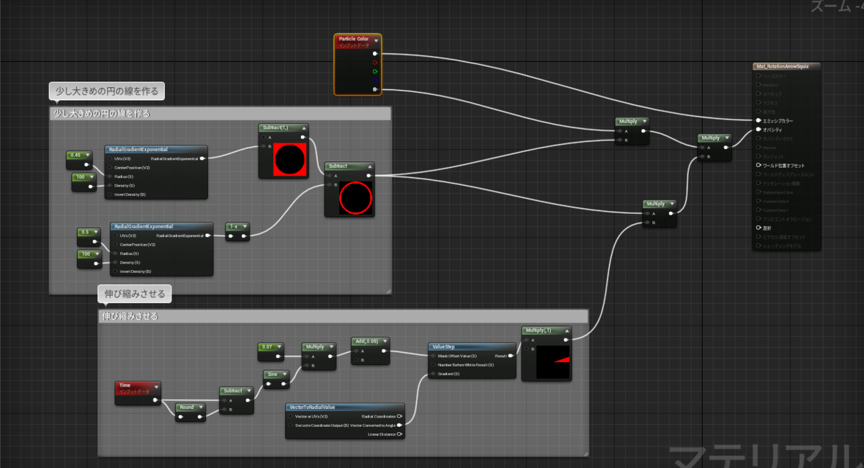
Task: Click the Opacity (オパシティ) input pin
Action: tap(759, 130)
